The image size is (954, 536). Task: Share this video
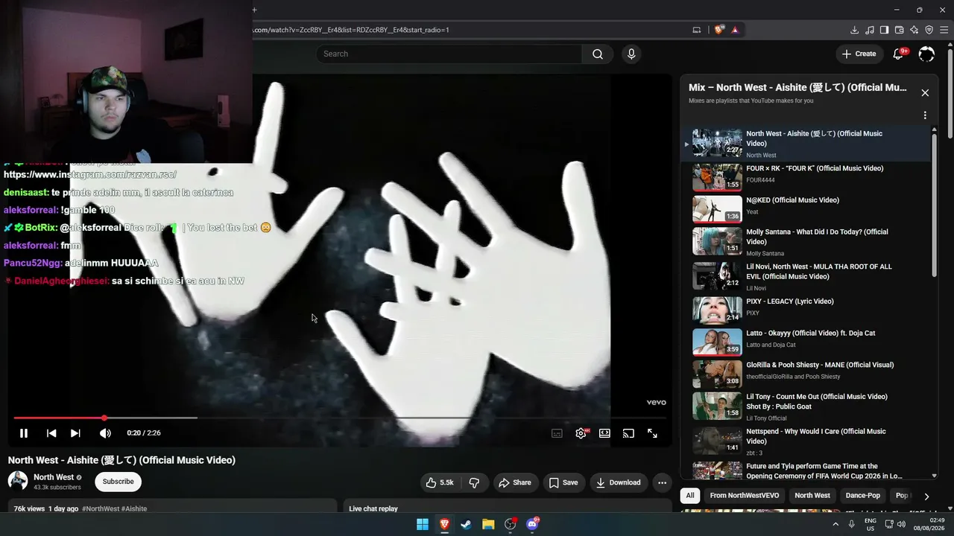[x=515, y=482]
